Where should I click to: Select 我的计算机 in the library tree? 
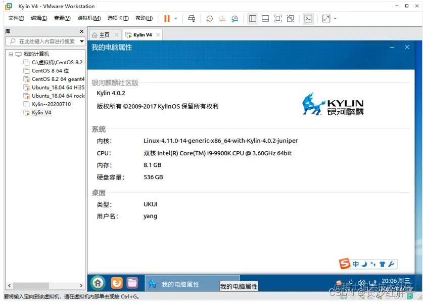[x=36, y=54]
